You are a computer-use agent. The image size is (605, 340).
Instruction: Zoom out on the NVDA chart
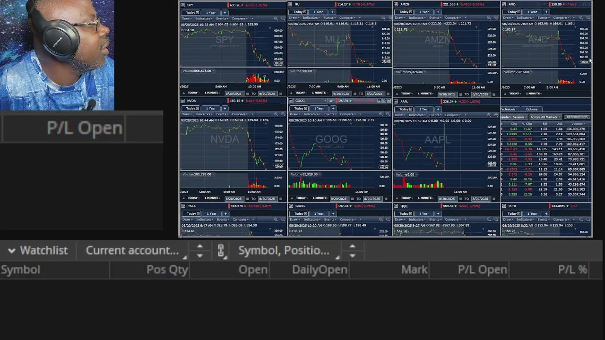(x=283, y=114)
